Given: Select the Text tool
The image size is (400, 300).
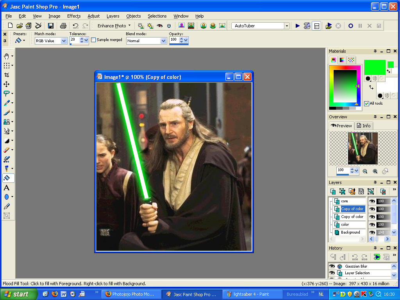Looking at the screenshot, I should click(7, 187).
